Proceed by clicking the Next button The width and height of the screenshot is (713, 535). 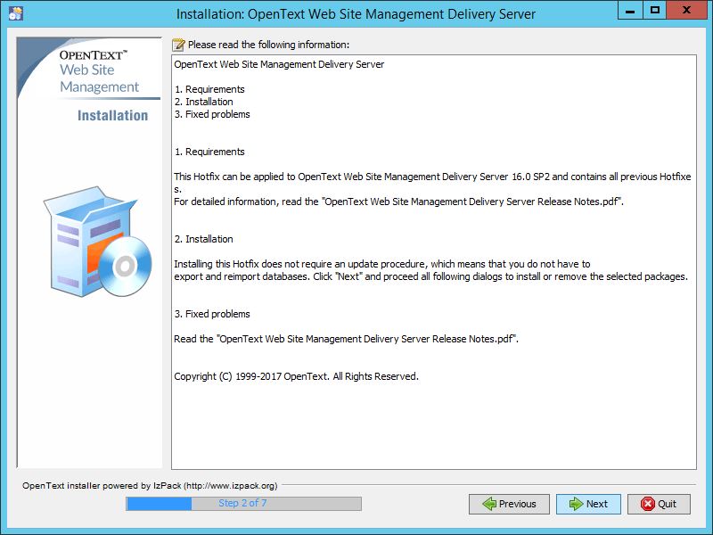588,504
